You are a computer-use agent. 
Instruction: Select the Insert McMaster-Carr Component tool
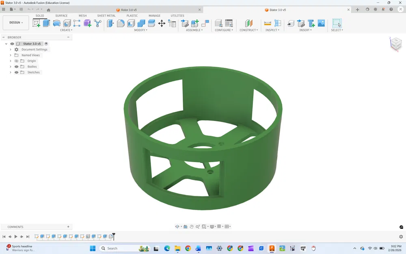click(311, 23)
